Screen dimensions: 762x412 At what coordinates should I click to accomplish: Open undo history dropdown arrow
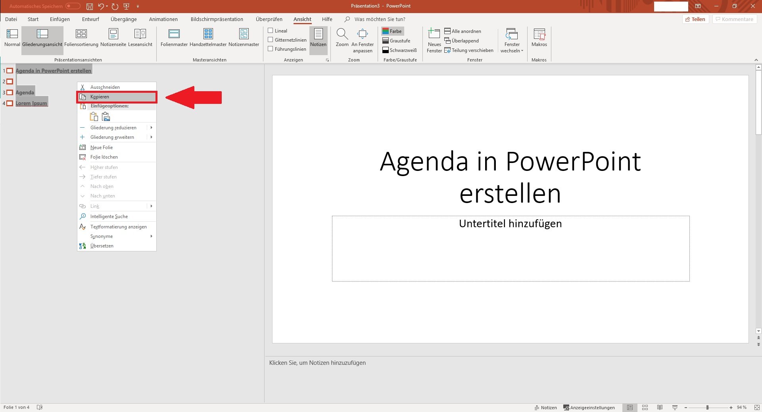[x=107, y=6]
